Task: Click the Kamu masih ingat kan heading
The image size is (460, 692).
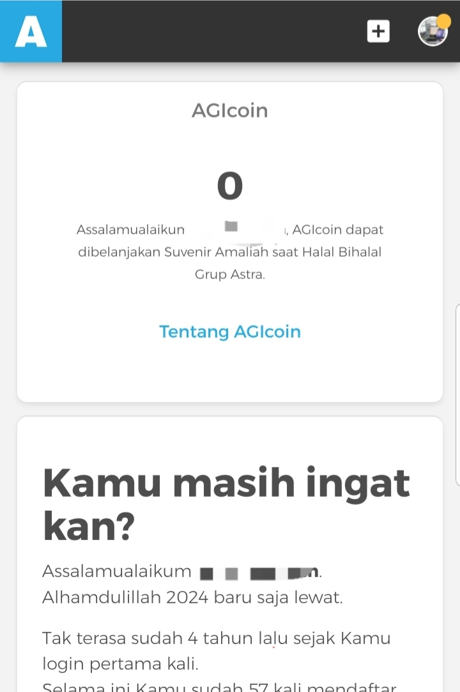Action: [x=226, y=502]
